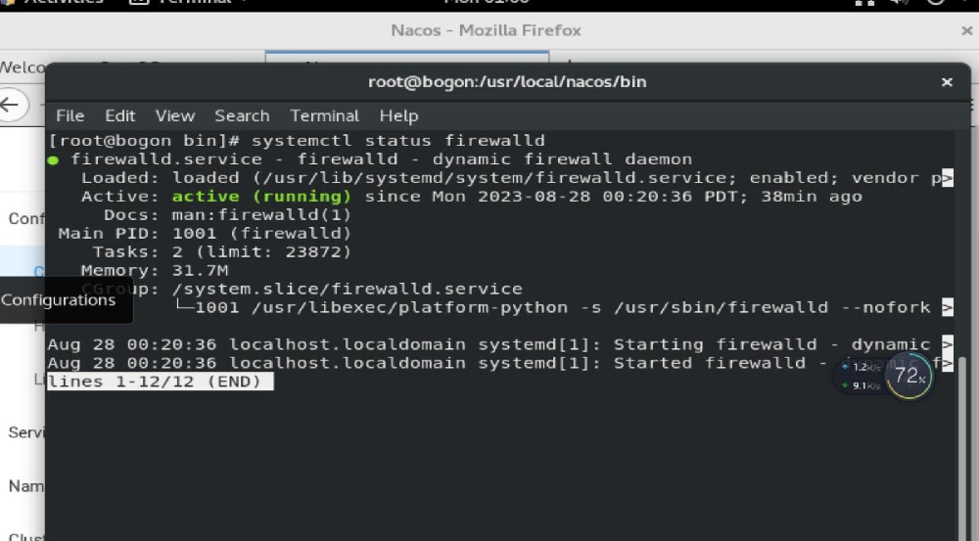Click the 'Starting firewalld - dynamic' log line
Image resolution: width=979 pixels, height=541 pixels.
[x=500, y=344]
